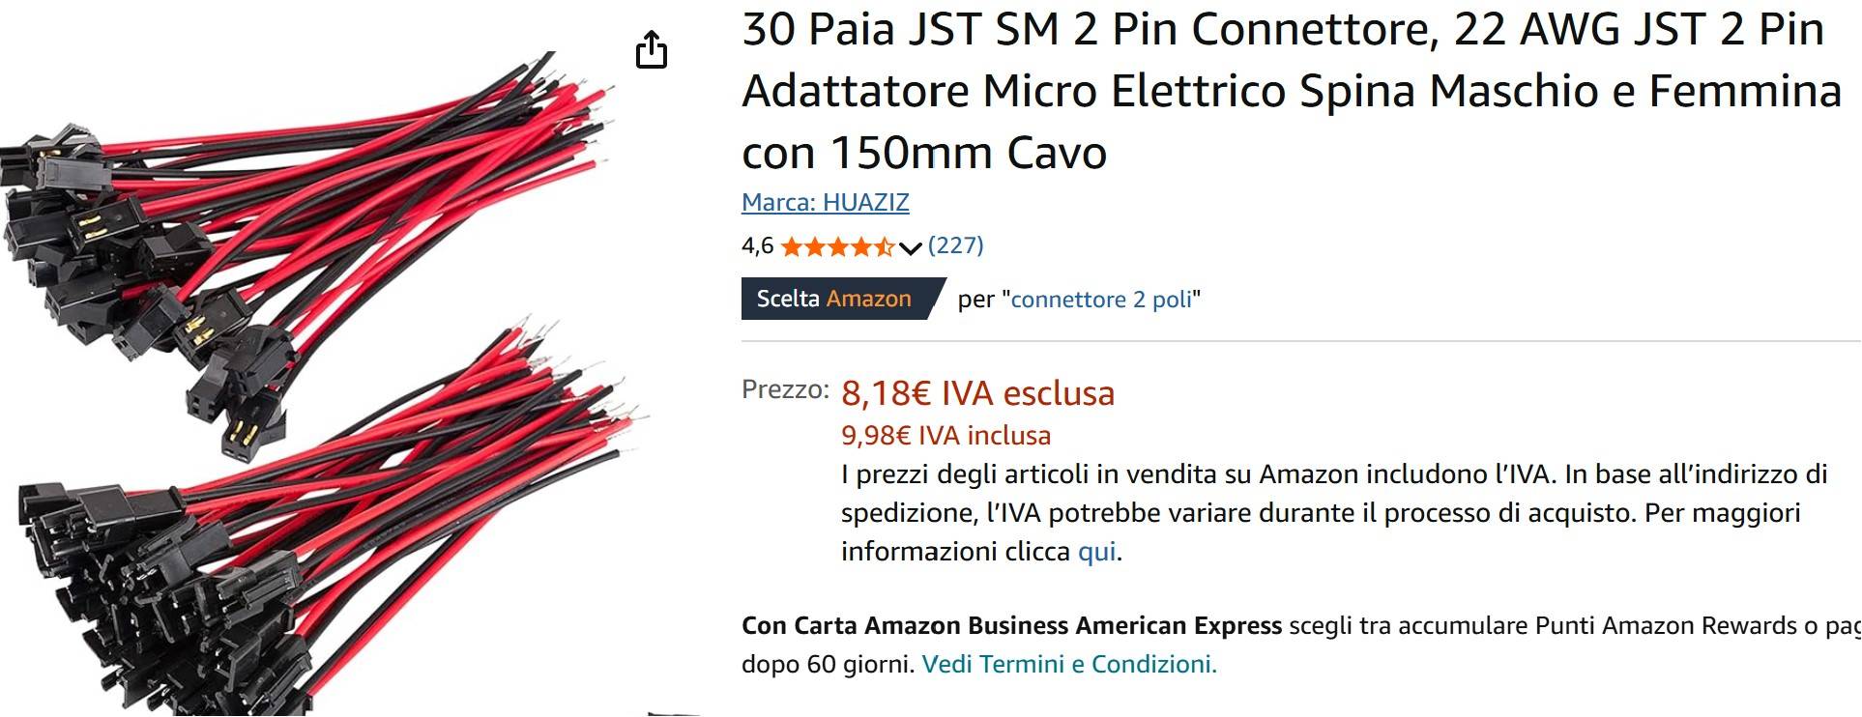
Task: Click the share icon above the product image
Action: 652,50
